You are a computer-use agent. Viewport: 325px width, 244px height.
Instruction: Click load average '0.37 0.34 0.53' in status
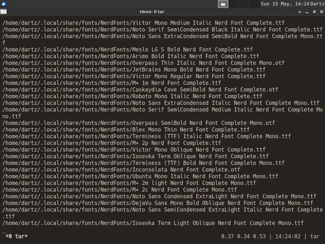[243, 236]
